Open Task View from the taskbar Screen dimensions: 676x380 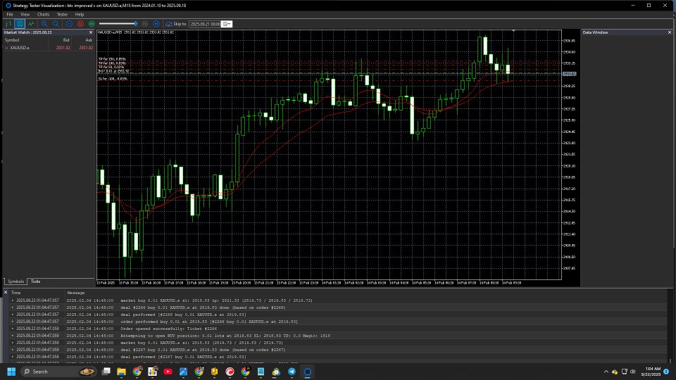[106, 372]
